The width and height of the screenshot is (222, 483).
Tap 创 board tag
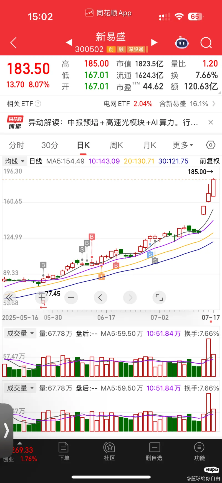tap(111, 49)
